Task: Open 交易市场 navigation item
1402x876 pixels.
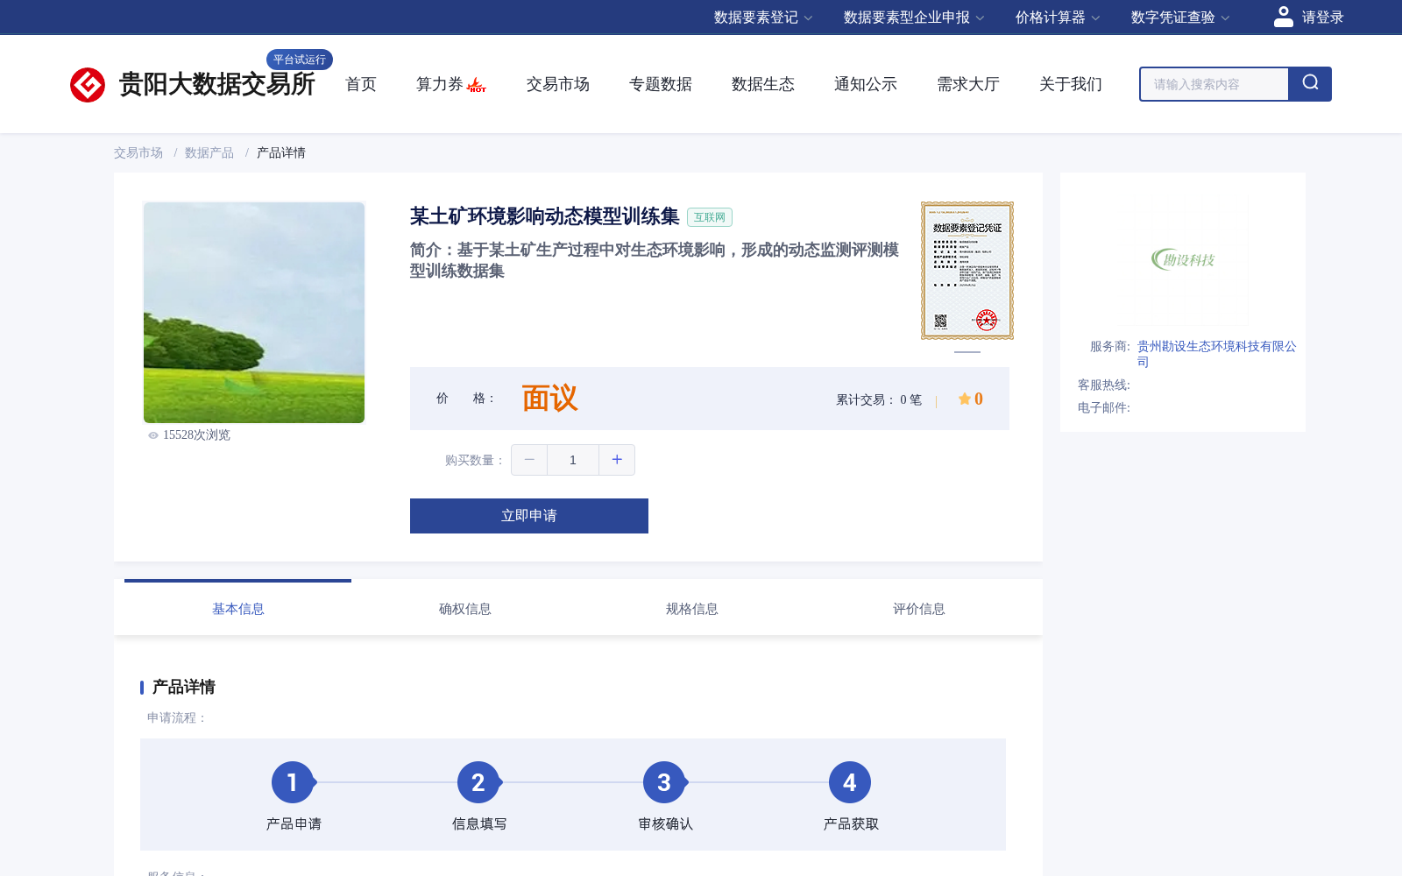Action: point(558,84)
